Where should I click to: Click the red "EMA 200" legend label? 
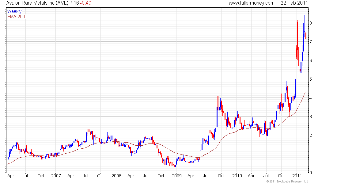pyautogui.click(x=16, y=17)
